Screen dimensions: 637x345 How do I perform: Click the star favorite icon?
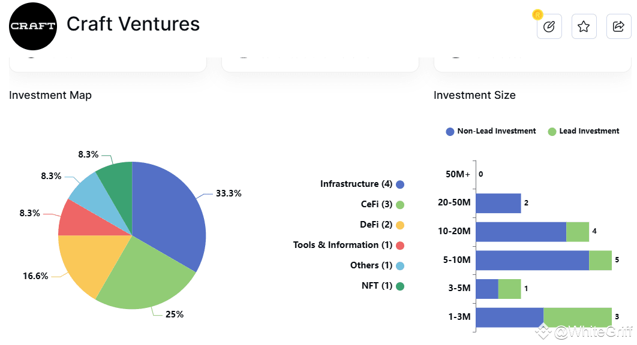[584, 26]
